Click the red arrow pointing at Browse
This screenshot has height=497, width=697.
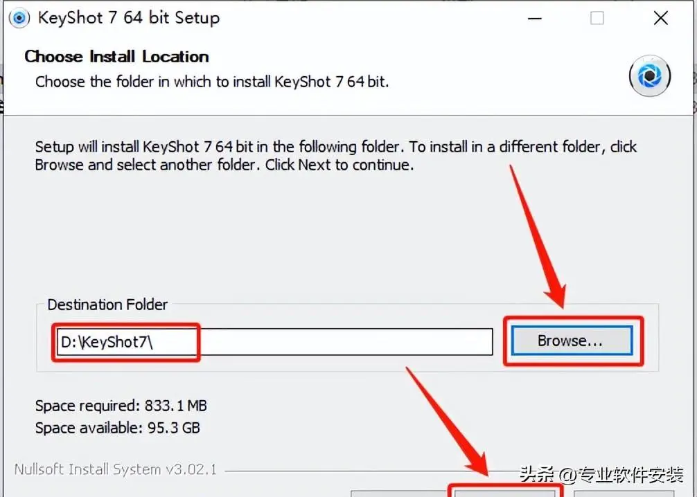(538, 237)
